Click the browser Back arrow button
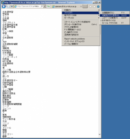The height and width of the screenshot is (139, 130). (4, 6)
